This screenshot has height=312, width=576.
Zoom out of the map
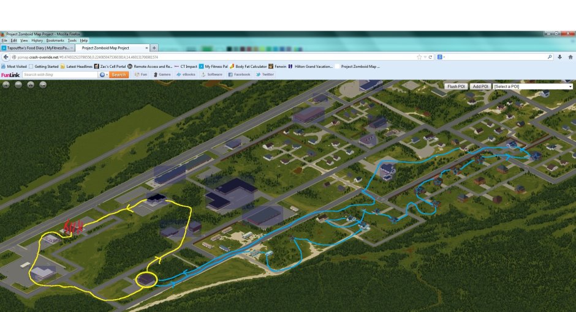18,84
